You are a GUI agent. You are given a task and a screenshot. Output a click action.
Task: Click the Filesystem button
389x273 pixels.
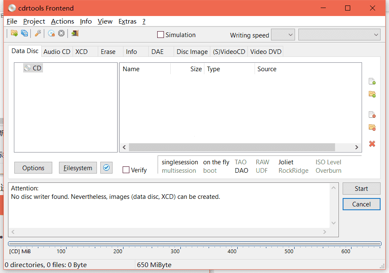click(x=78, y=168)
